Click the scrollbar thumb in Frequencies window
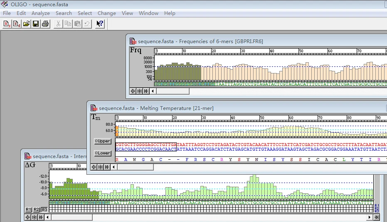 pyautogui.click(x=173, y=91)
